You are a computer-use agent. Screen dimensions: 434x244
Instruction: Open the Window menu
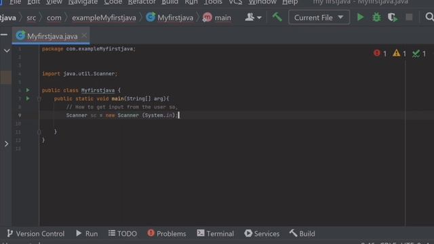262,2
